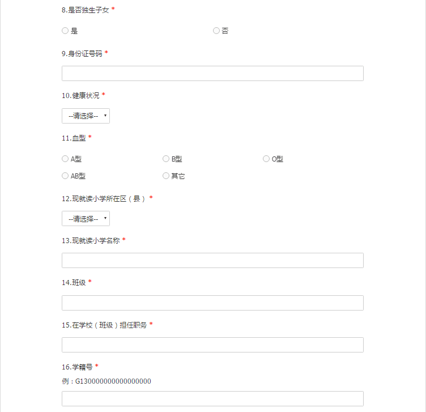Choose A型 blood type radio button
Viewport: 426px width, 412px height.
coord(65,159)
